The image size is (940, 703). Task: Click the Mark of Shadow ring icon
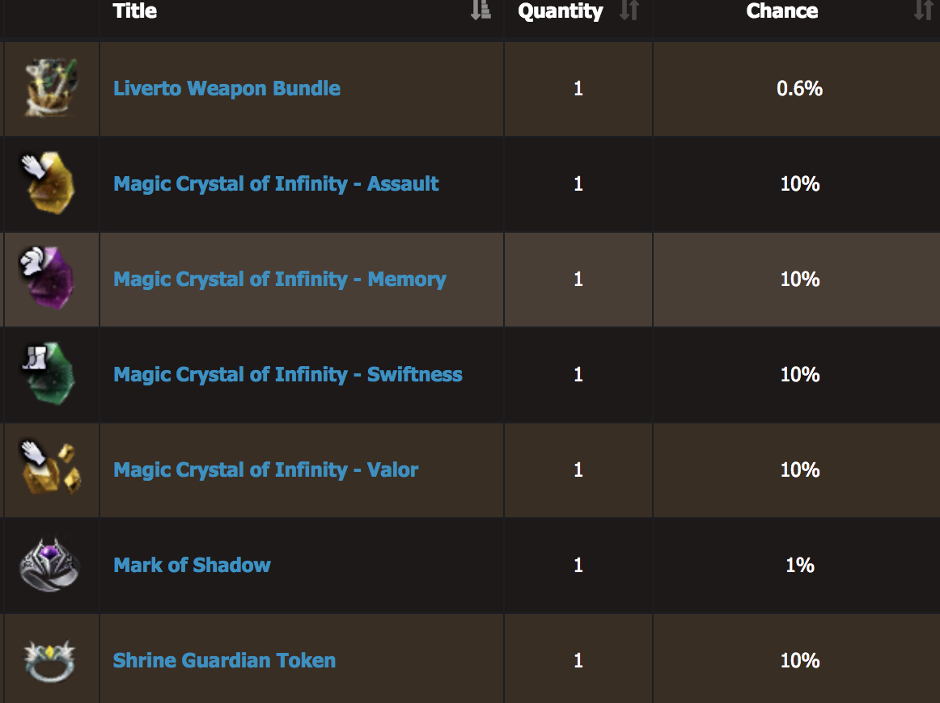point(49,565)
